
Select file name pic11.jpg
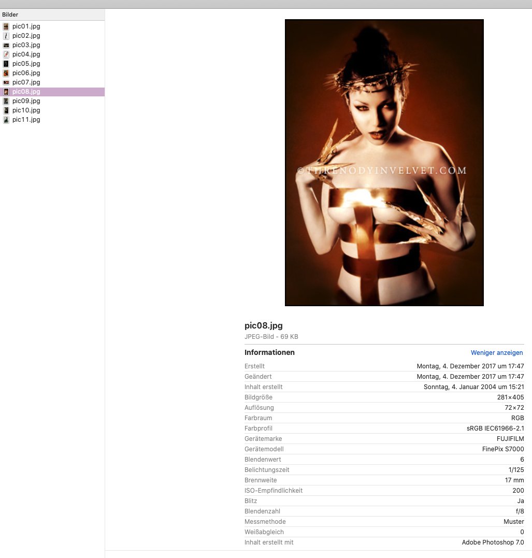(26, 120)
